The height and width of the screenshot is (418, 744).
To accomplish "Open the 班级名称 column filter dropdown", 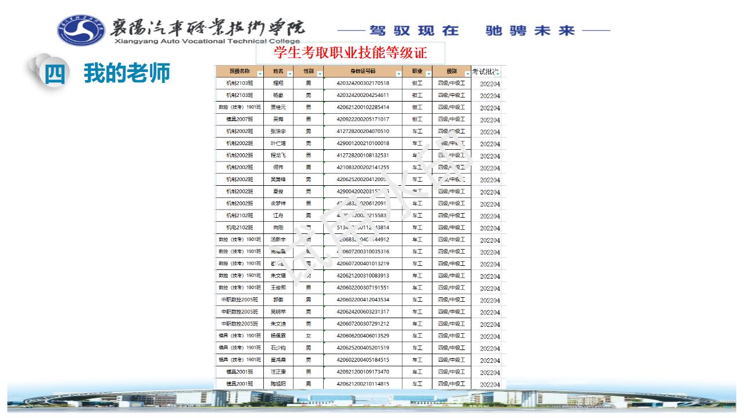I will point(260,74).
